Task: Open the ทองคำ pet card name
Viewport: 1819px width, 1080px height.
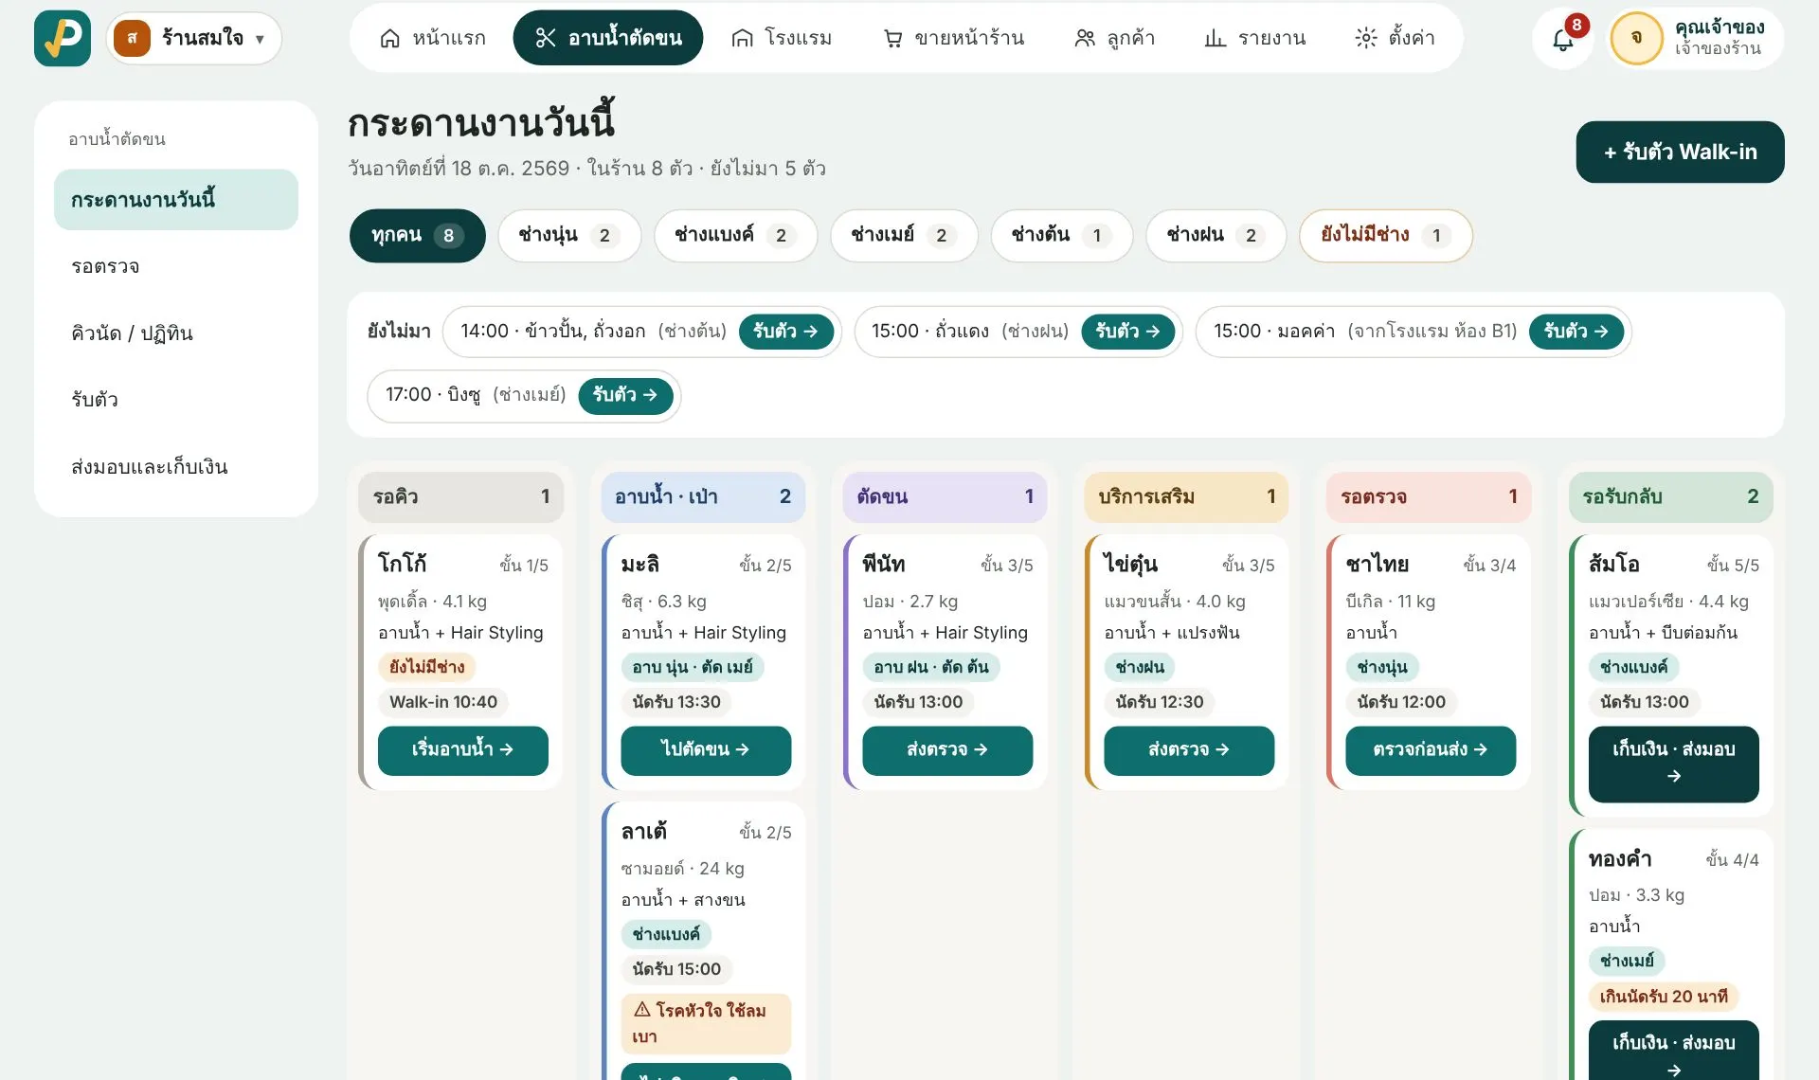Action: (x=1620, y=858)
